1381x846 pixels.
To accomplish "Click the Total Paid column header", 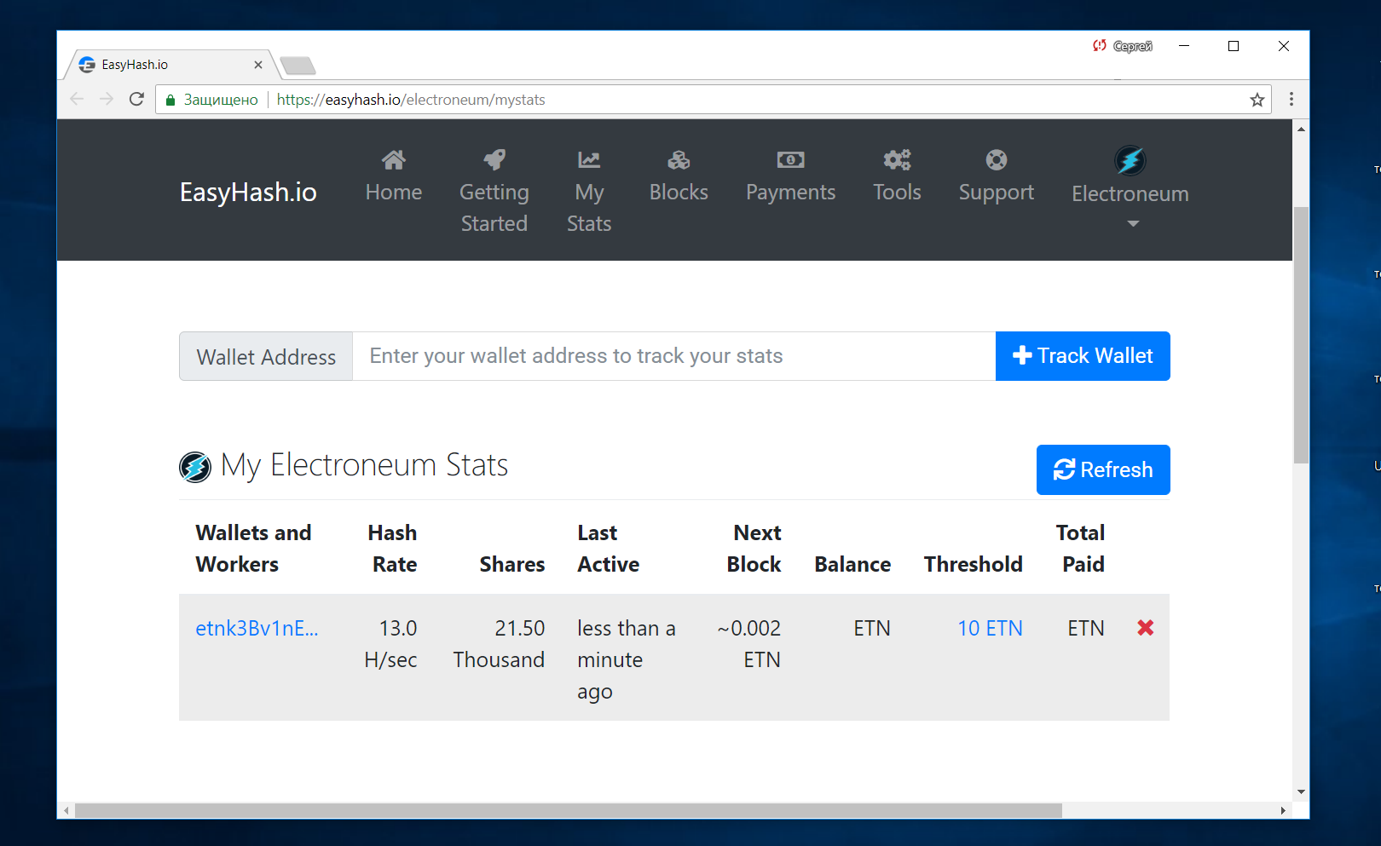I will [x=1080, y=549].
